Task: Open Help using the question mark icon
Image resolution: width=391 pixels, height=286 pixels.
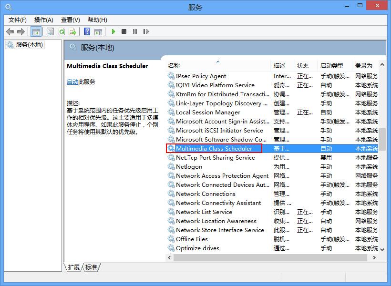Action: point(86,31)
